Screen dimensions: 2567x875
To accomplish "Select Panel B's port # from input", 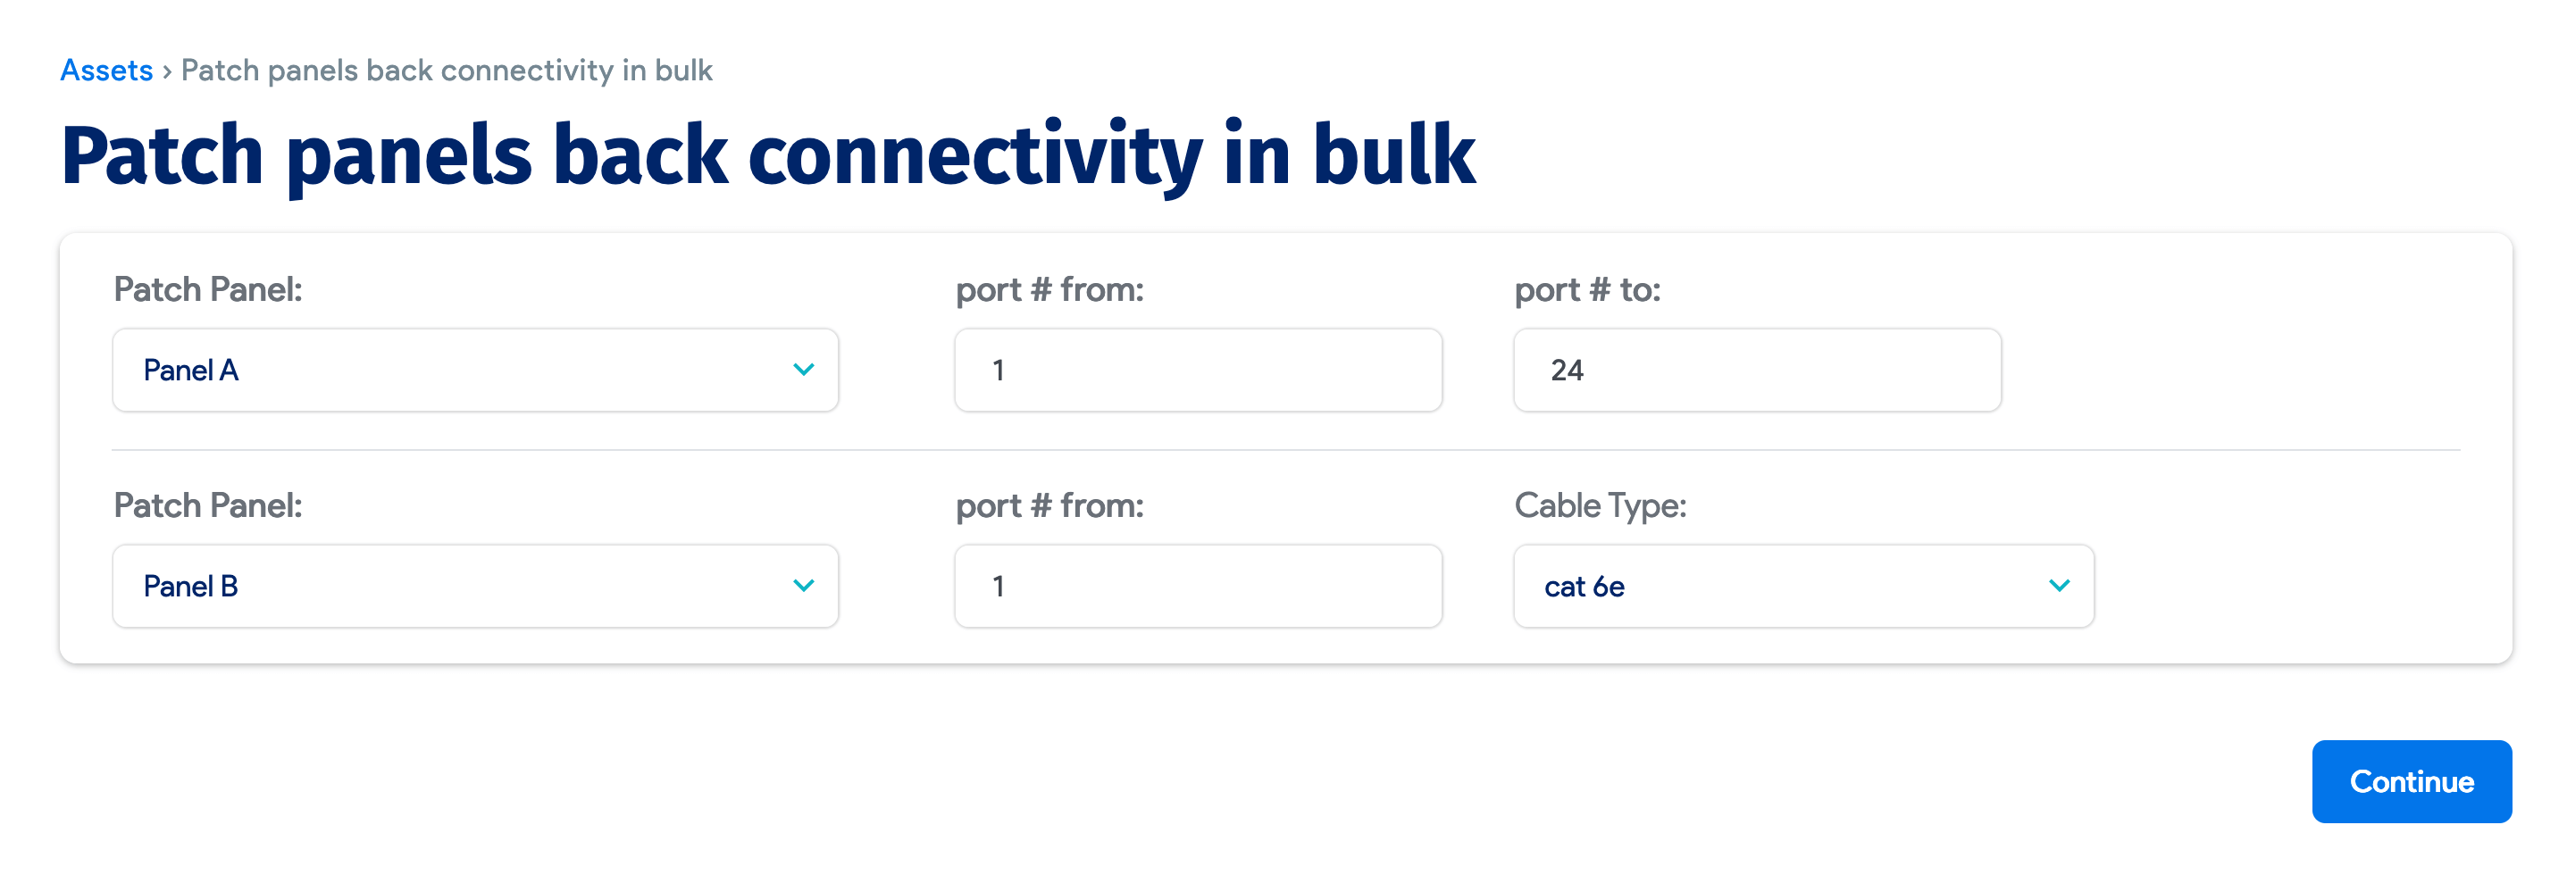I will pos(1197,586).
